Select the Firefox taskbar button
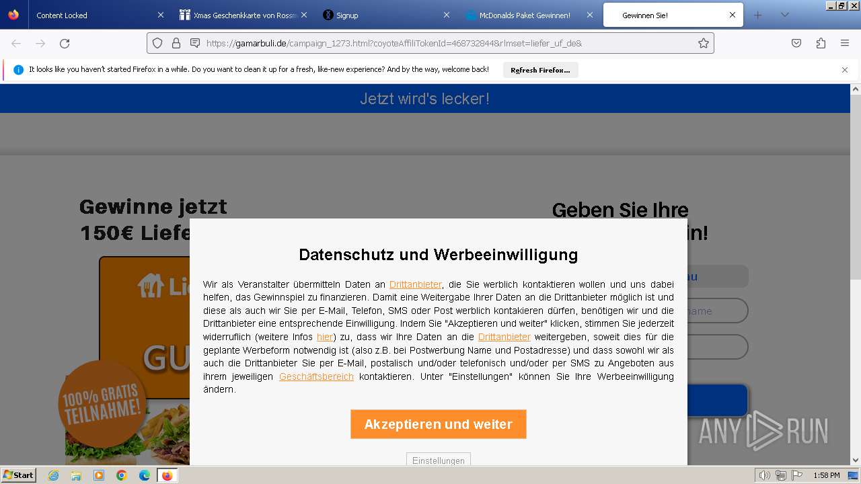Viewport: 861px width, 484px height. pyautogui.click(x=167, y=475)
